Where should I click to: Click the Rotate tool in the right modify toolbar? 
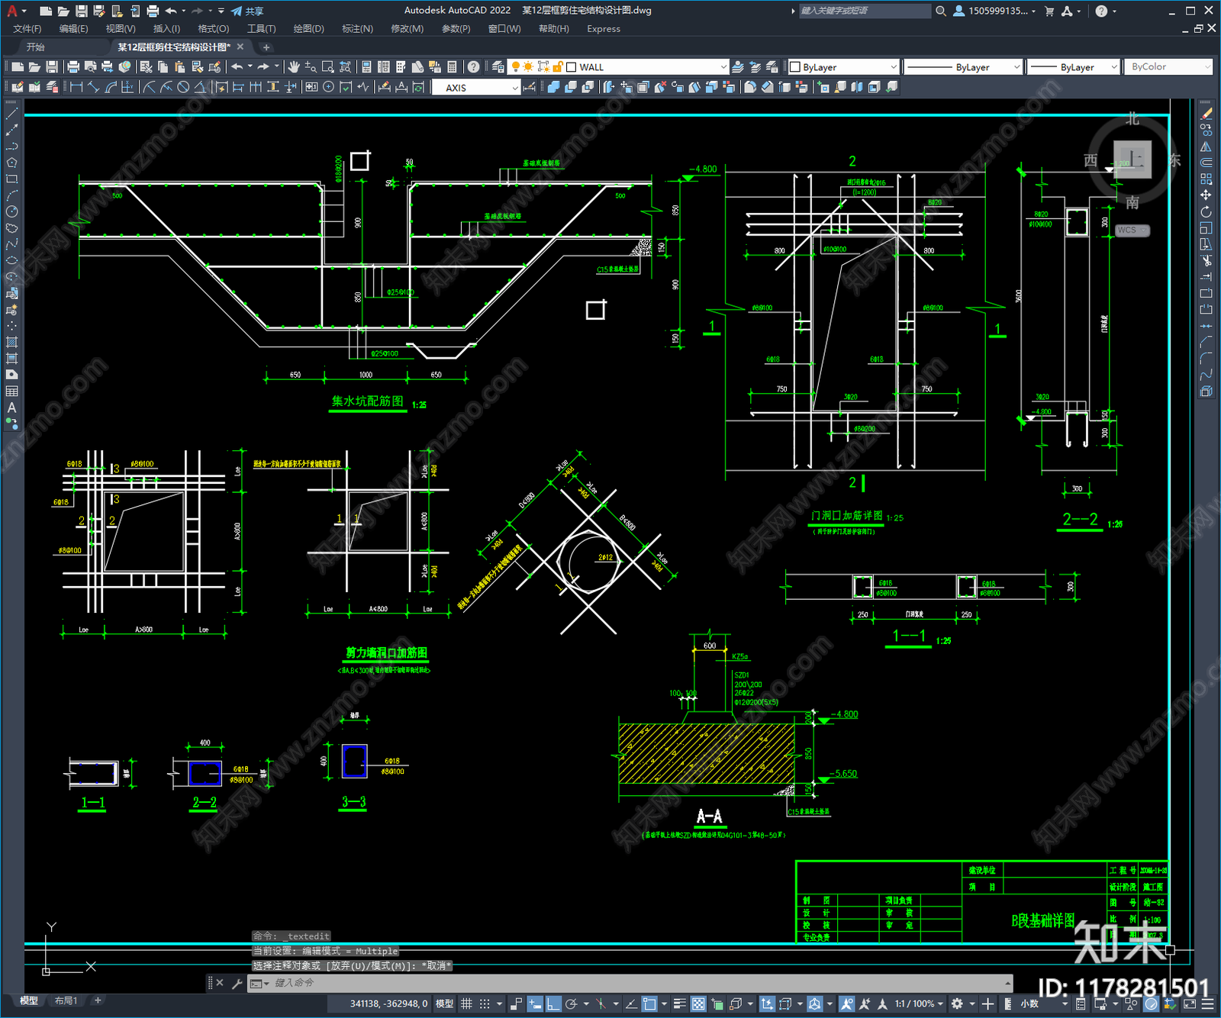[1206, 211]
